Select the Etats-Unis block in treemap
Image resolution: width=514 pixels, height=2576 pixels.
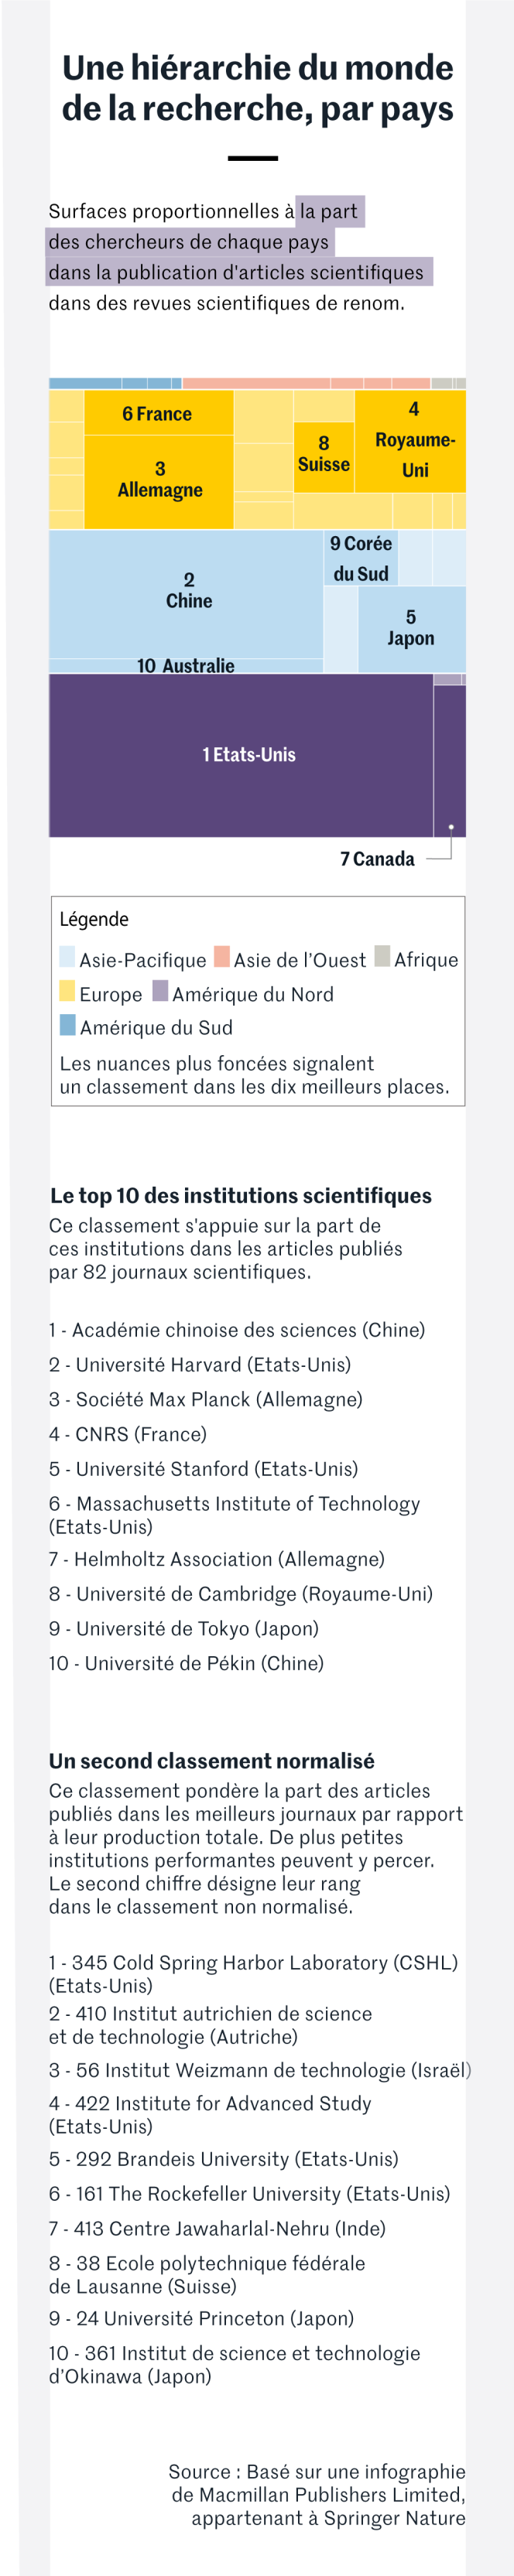tap(241, 755)
